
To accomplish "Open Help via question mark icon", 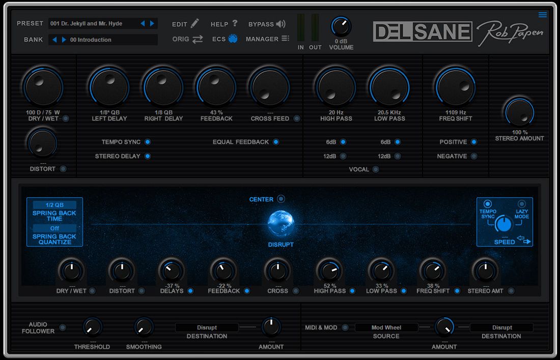I will click(235, 23).
